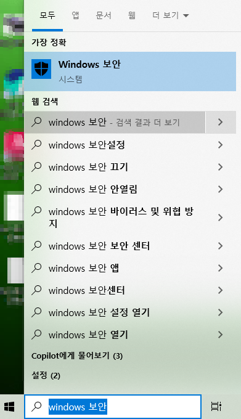
Task: Click magnifier icon beside windows 보안 안열림
Action: click(36, 189)
